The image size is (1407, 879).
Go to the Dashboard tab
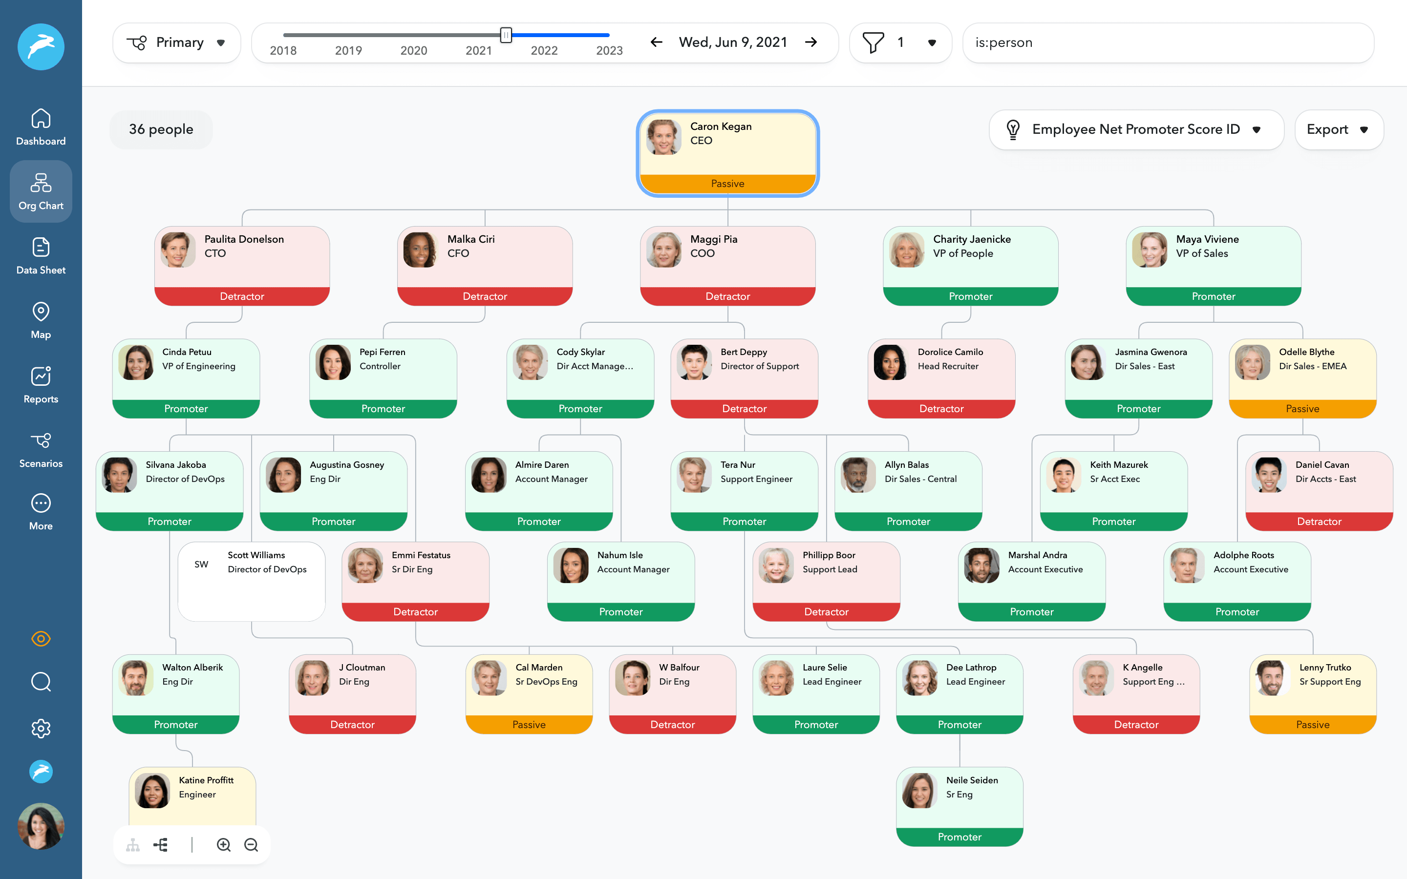coord(41,126)
